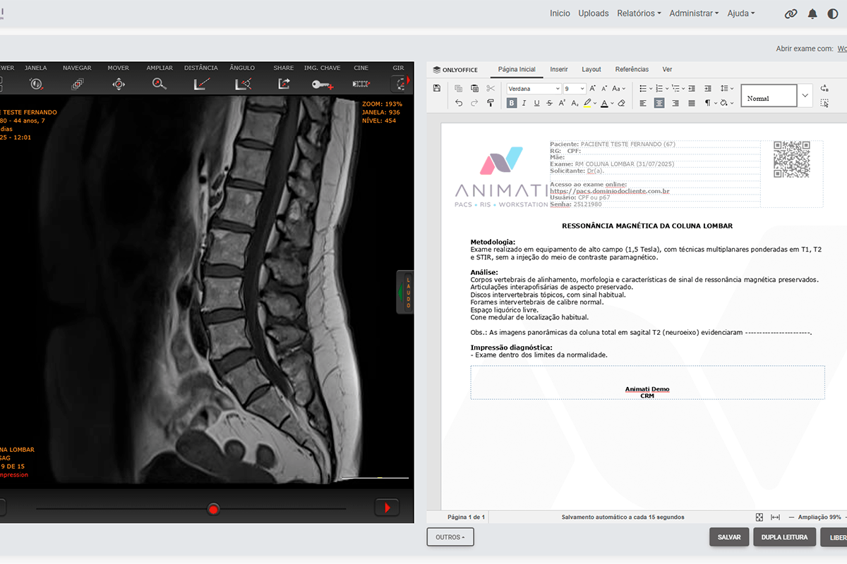Expand numbered list options dropdown
Screen dimensions: 847x564
click(x=667, y=88)
